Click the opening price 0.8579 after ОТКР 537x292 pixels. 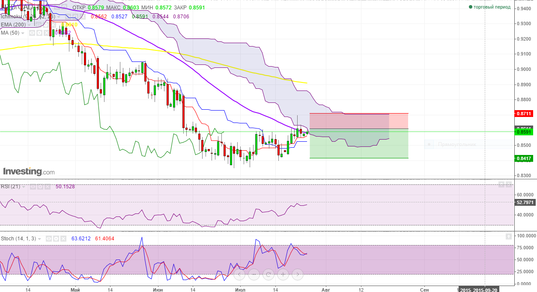tap(95, 7)
